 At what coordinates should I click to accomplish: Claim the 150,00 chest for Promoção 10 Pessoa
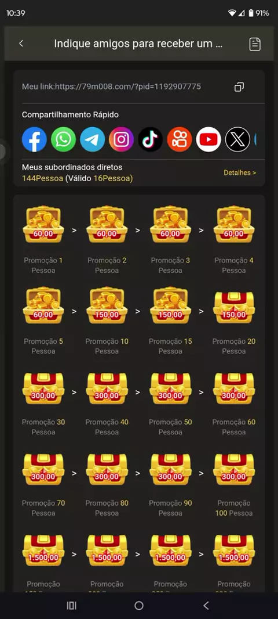107,305
